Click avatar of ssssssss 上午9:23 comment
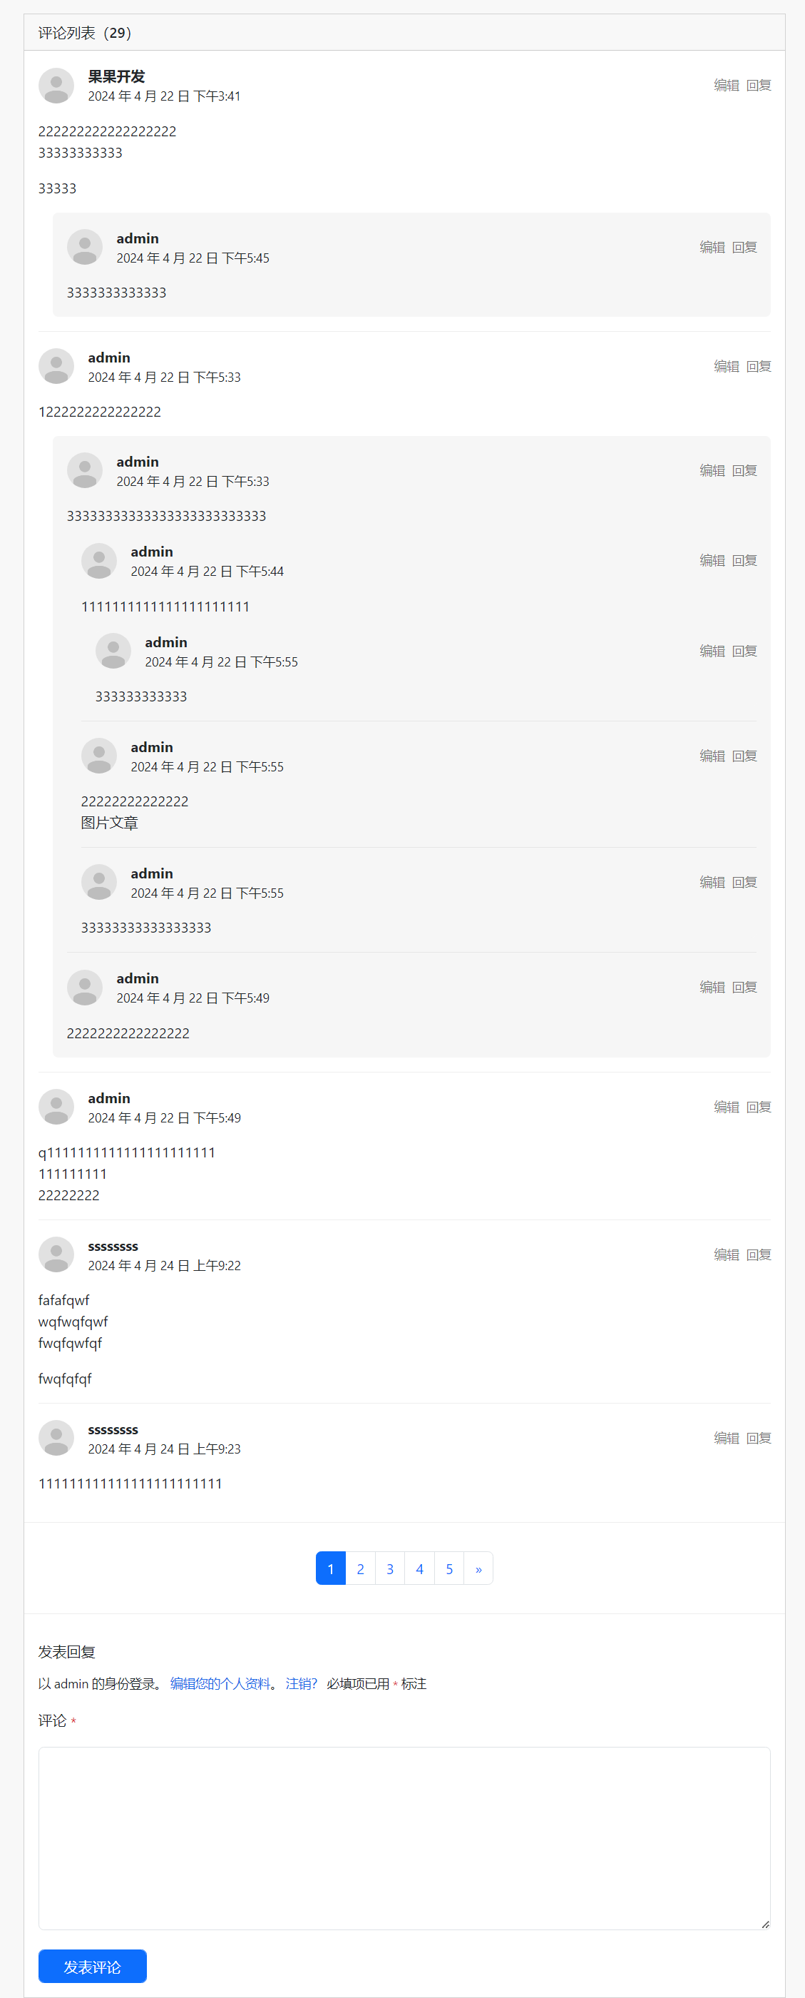The width and height of the screenshot is (805, 1998). coord(56,1438)
